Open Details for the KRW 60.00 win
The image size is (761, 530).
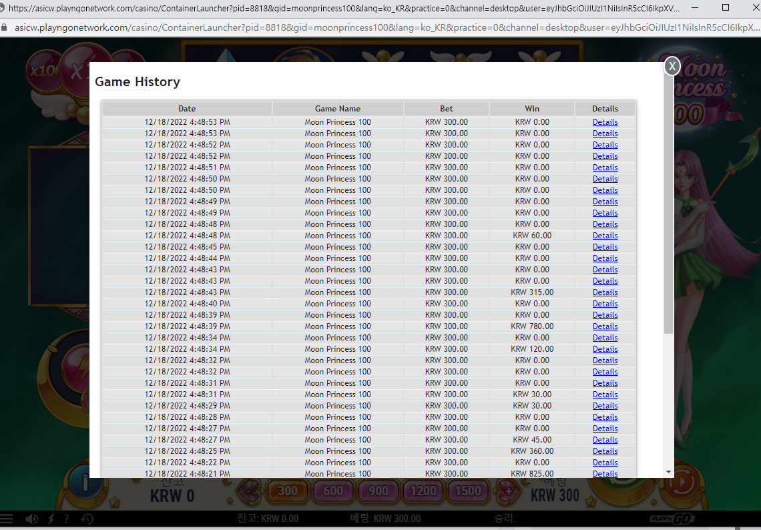(605, 236)
